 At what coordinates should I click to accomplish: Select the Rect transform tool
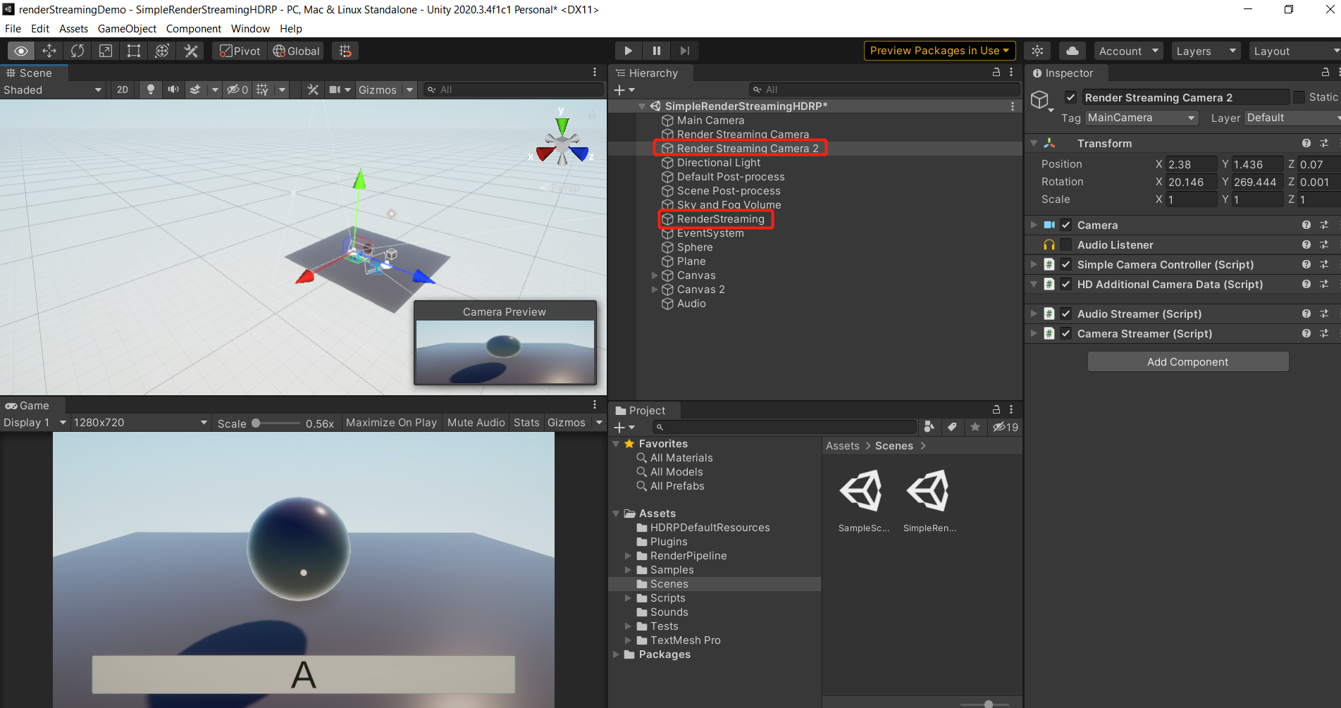pos(134,51)
